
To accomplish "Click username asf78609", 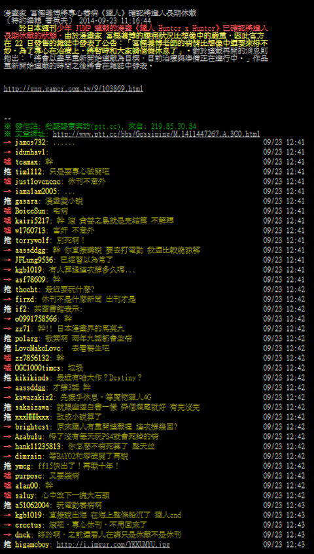I will (x=31, y=280).
